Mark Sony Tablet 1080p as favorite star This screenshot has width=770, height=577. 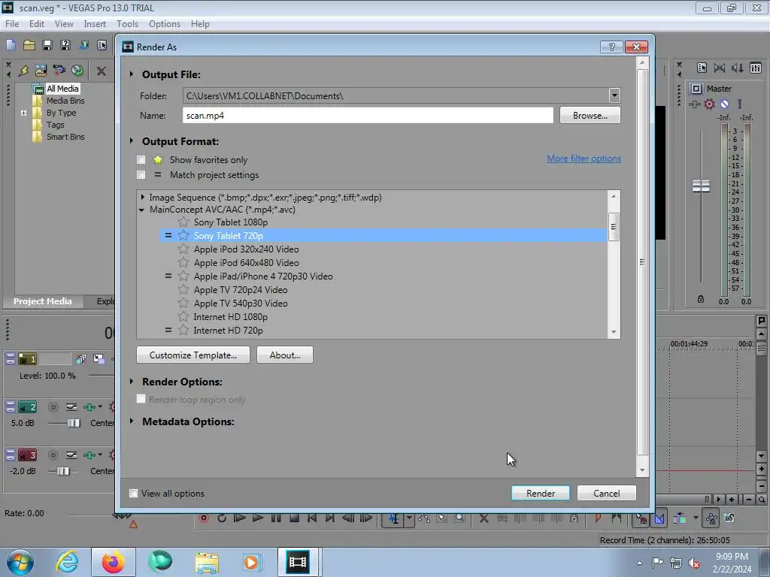click(183, 222)
